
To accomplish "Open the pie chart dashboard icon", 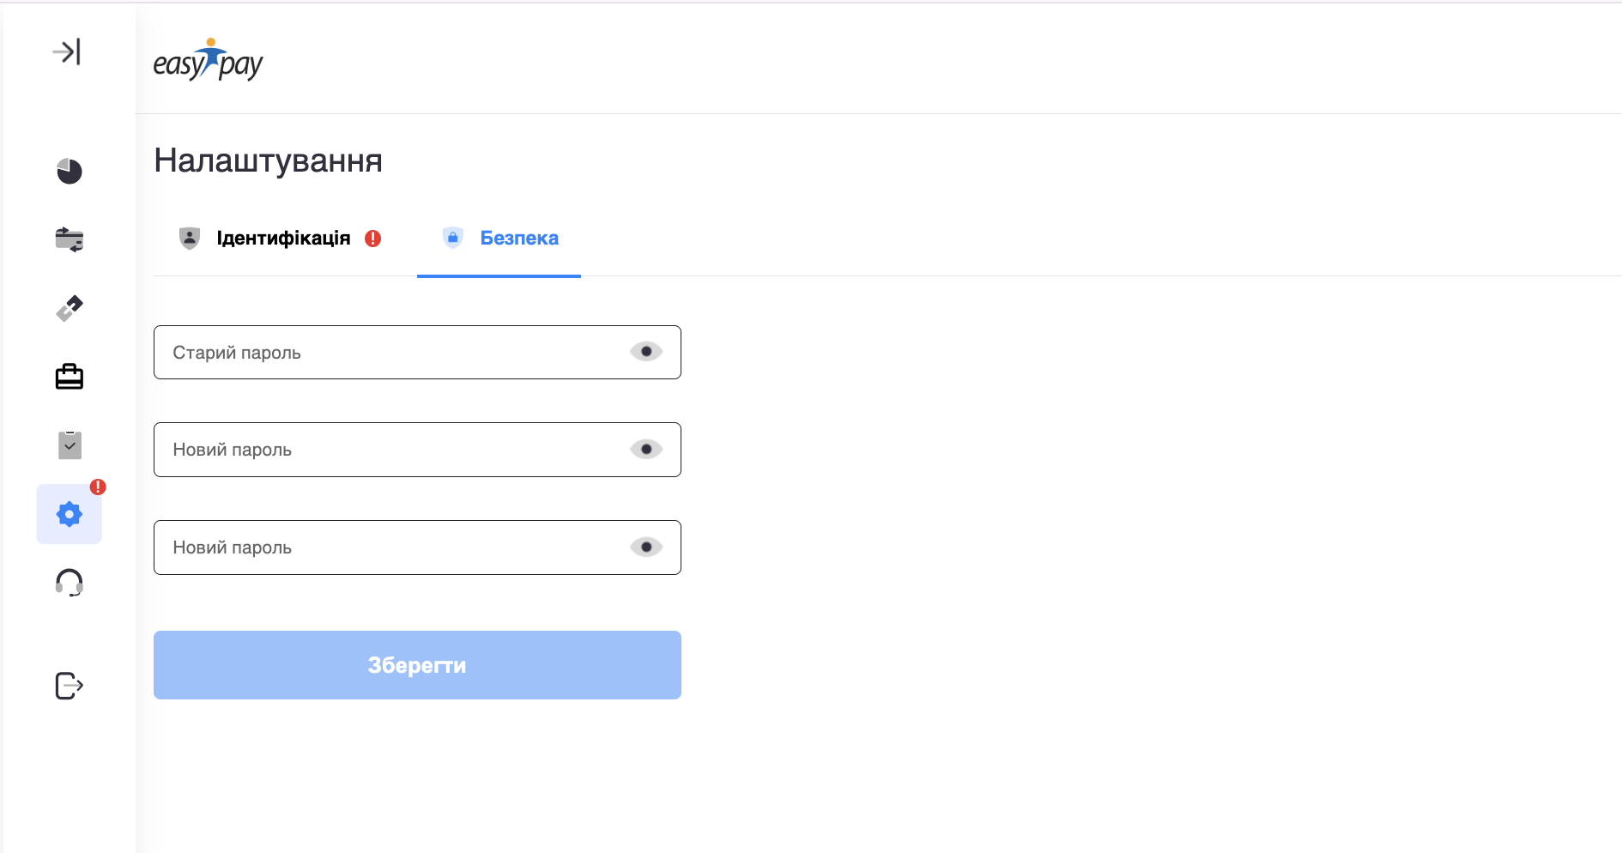I will pyautogui.click(x=70, y=171).
